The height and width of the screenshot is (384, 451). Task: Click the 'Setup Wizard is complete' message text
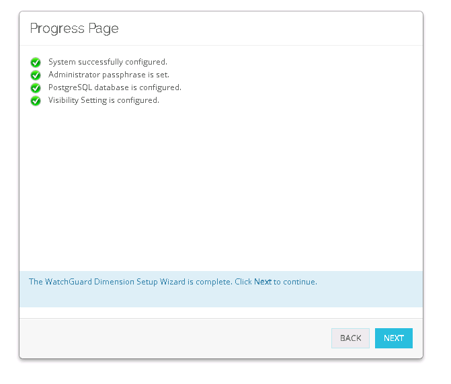click(x=195, y=282)
